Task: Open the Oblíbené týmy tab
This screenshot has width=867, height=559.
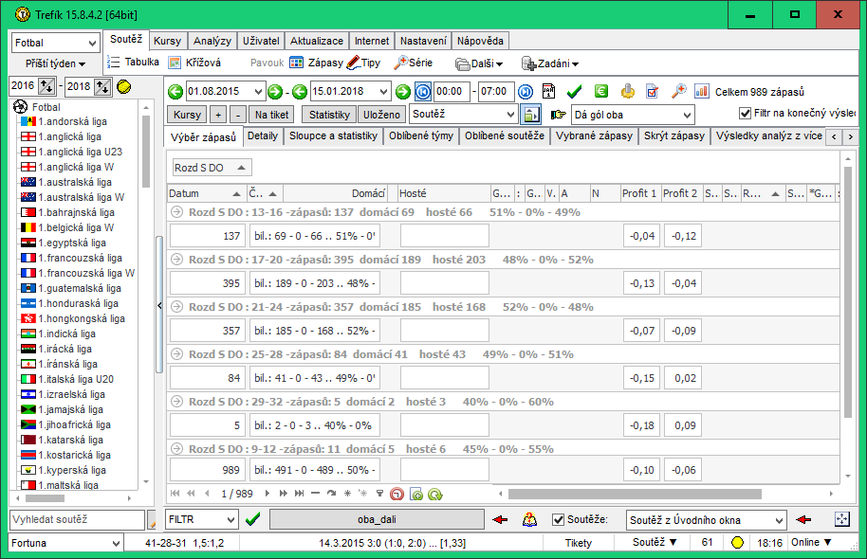Action: tap(421, 135)
